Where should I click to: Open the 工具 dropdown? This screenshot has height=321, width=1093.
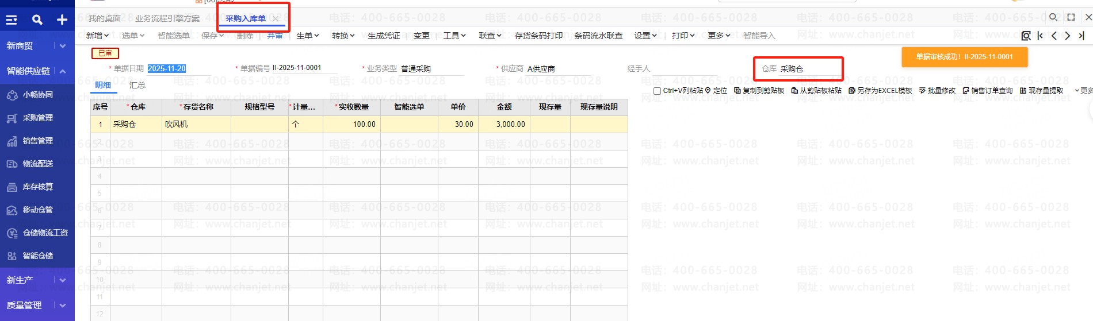[454, 36]
